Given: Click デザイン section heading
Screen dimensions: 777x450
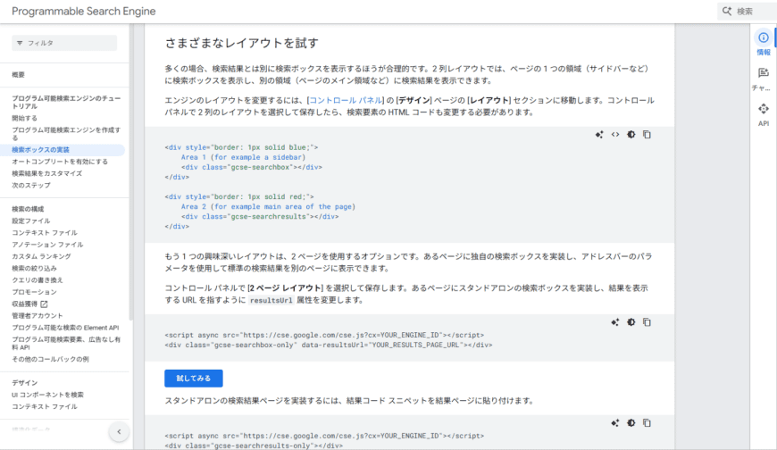Looking at the screenshot, I should pos(25,383).
